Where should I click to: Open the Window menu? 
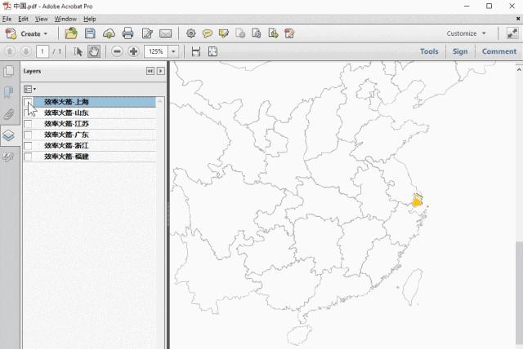point(65,19)
